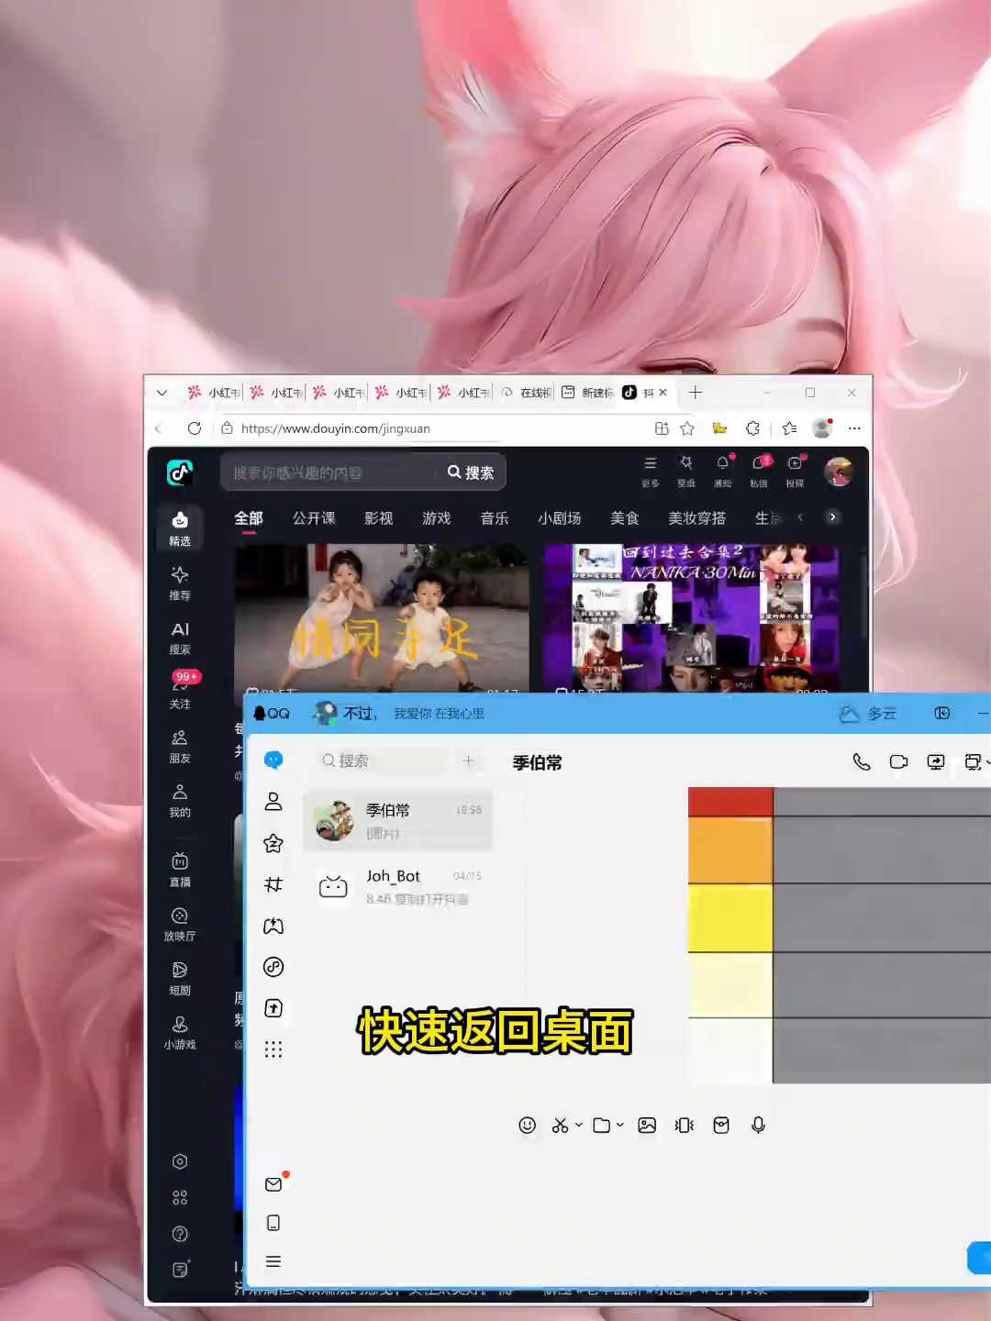Open Douyin AI 搜索 in sidebar

(180, 638)
